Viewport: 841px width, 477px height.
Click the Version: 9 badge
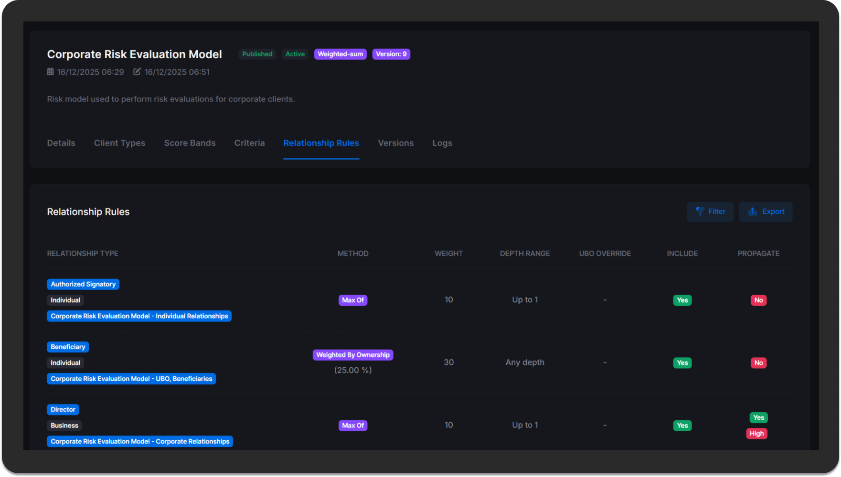click(391, 54)
